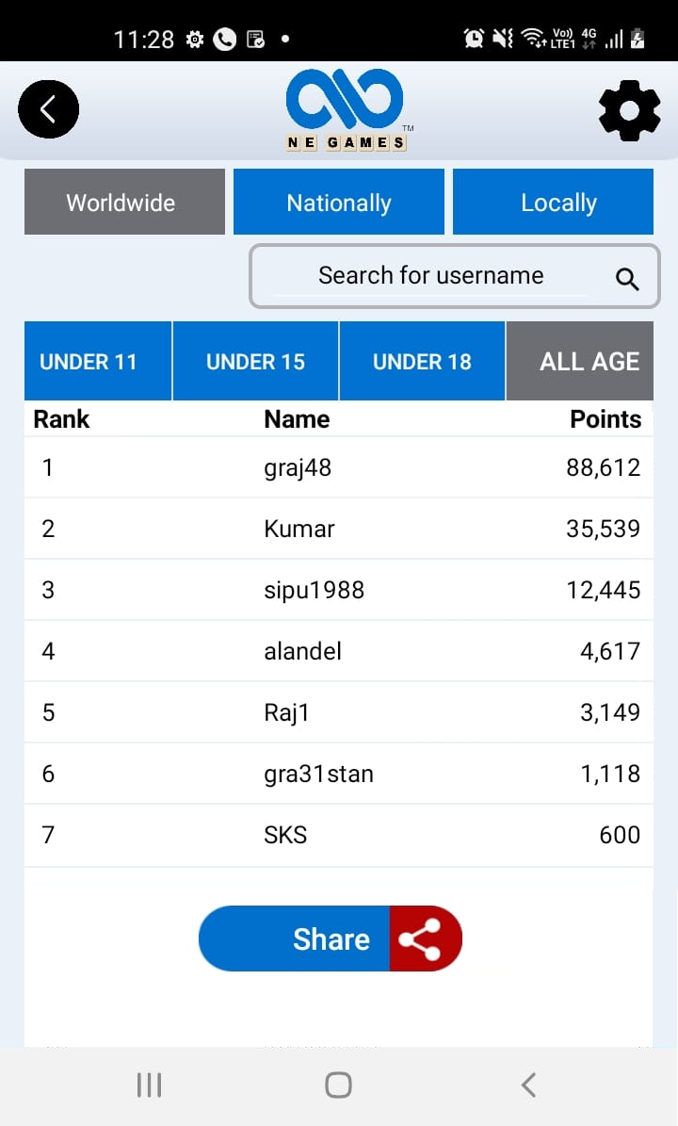Image resolution: width=678 pixels, height=1126 pixels.
Task: Click the search magnifier icon
Action: 627,278
